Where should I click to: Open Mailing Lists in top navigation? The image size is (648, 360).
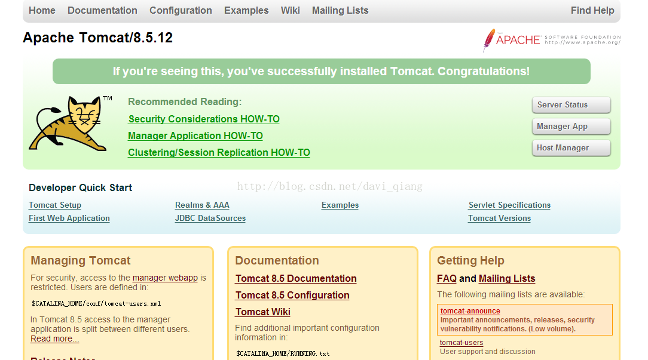[340, 10]
